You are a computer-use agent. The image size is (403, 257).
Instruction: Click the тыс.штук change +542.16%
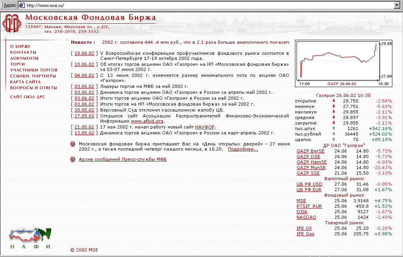[381, 129]
